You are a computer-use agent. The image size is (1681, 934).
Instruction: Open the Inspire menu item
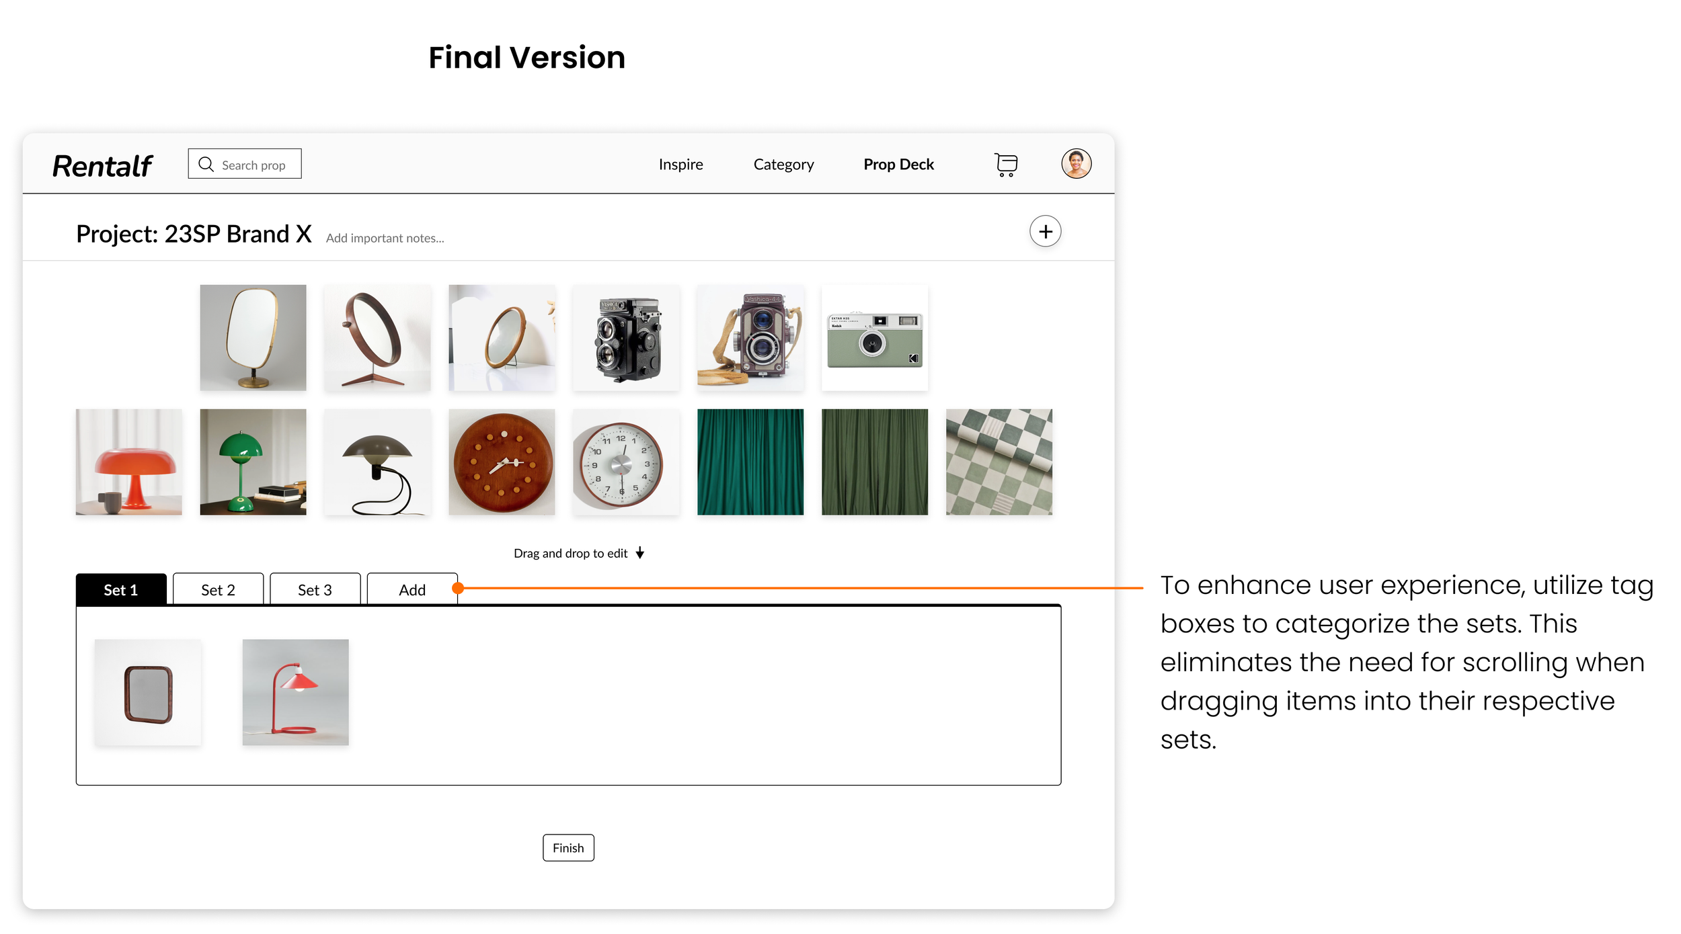[680, 165]
